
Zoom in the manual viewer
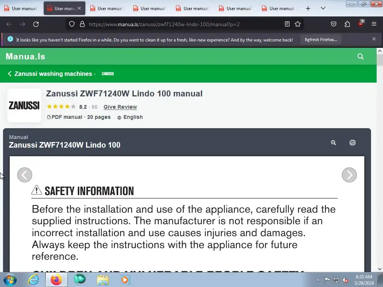point(333,143)
